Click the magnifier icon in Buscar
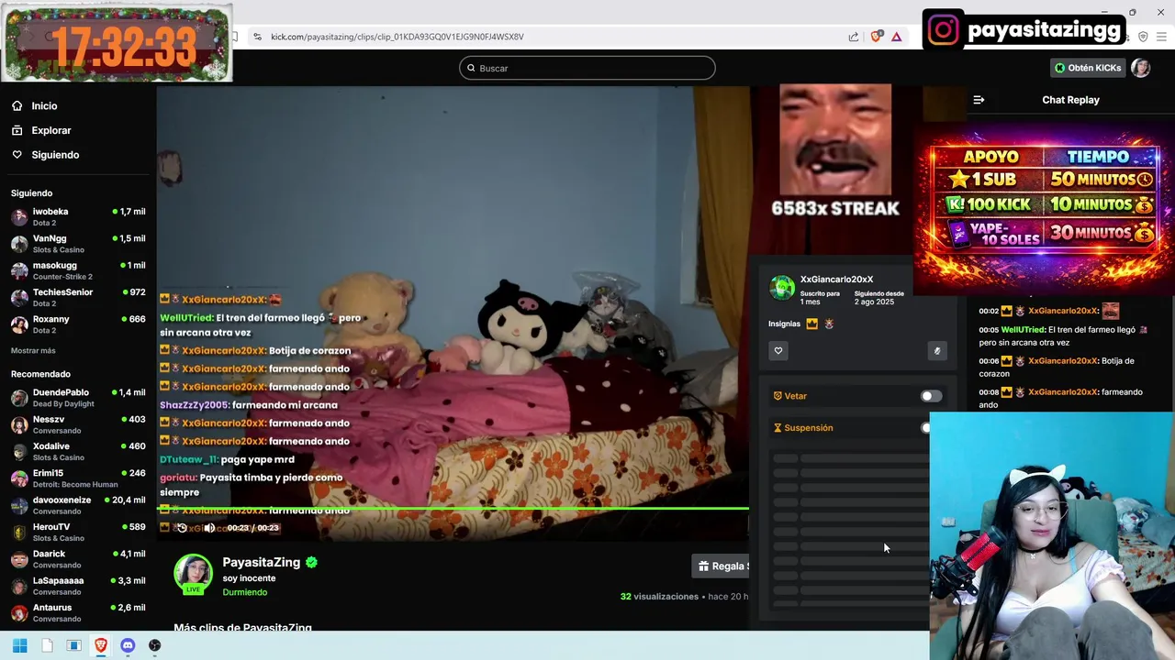 [x=471, y=68]
